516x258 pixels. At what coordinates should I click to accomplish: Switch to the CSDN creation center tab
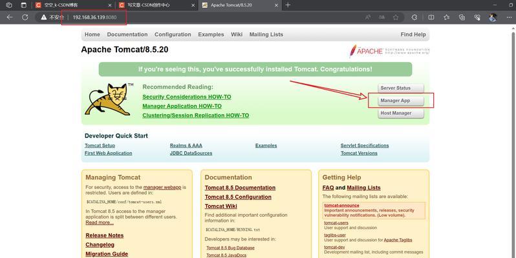(x=156, y=5)
